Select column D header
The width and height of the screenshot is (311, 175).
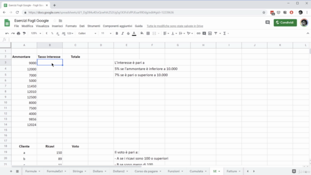101,45
